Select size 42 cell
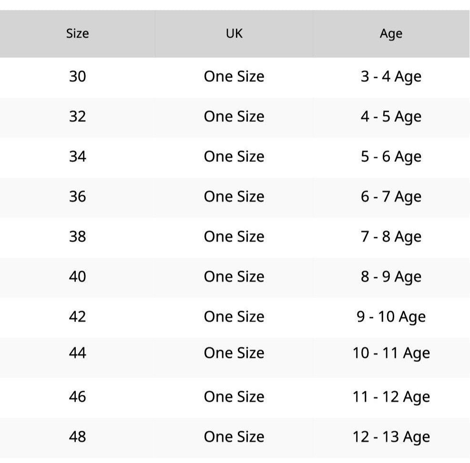The width and height of the screenshot is (470, 463). (78, 317)
